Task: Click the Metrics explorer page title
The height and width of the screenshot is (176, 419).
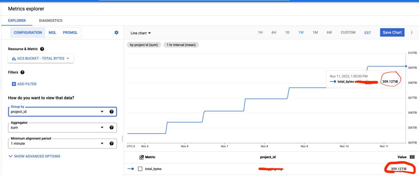Action: tap(26, 8)
